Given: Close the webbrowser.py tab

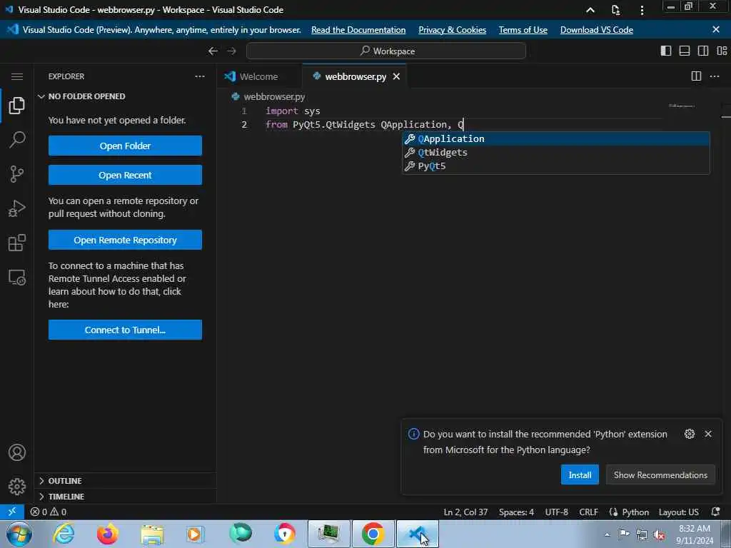Looking at the screenshot, I should (x=396, y=76).
